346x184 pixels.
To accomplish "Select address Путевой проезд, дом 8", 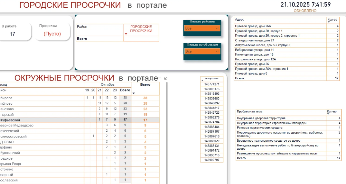I will pyautogui.click(x=251, y=74).
